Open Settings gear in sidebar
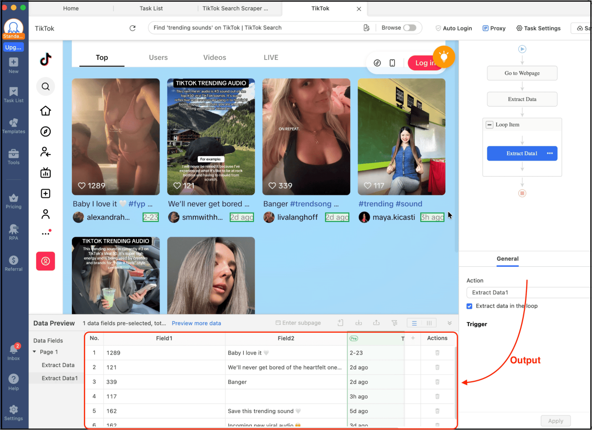The width and height of the screenshot is (592, 430). 14,413
